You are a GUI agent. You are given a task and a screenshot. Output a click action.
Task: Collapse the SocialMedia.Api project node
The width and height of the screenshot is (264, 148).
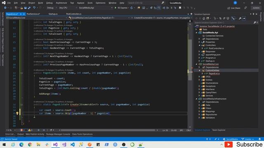[x=196, y=32]
